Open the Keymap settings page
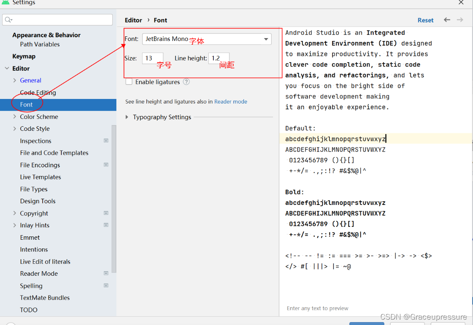Screen dimensions: 473x325 (24, 56)
